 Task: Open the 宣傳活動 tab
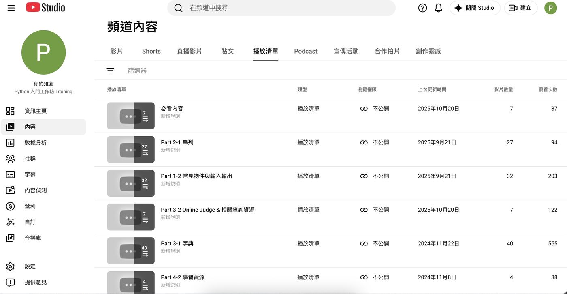pyautogui.click(x=346, y=51)
